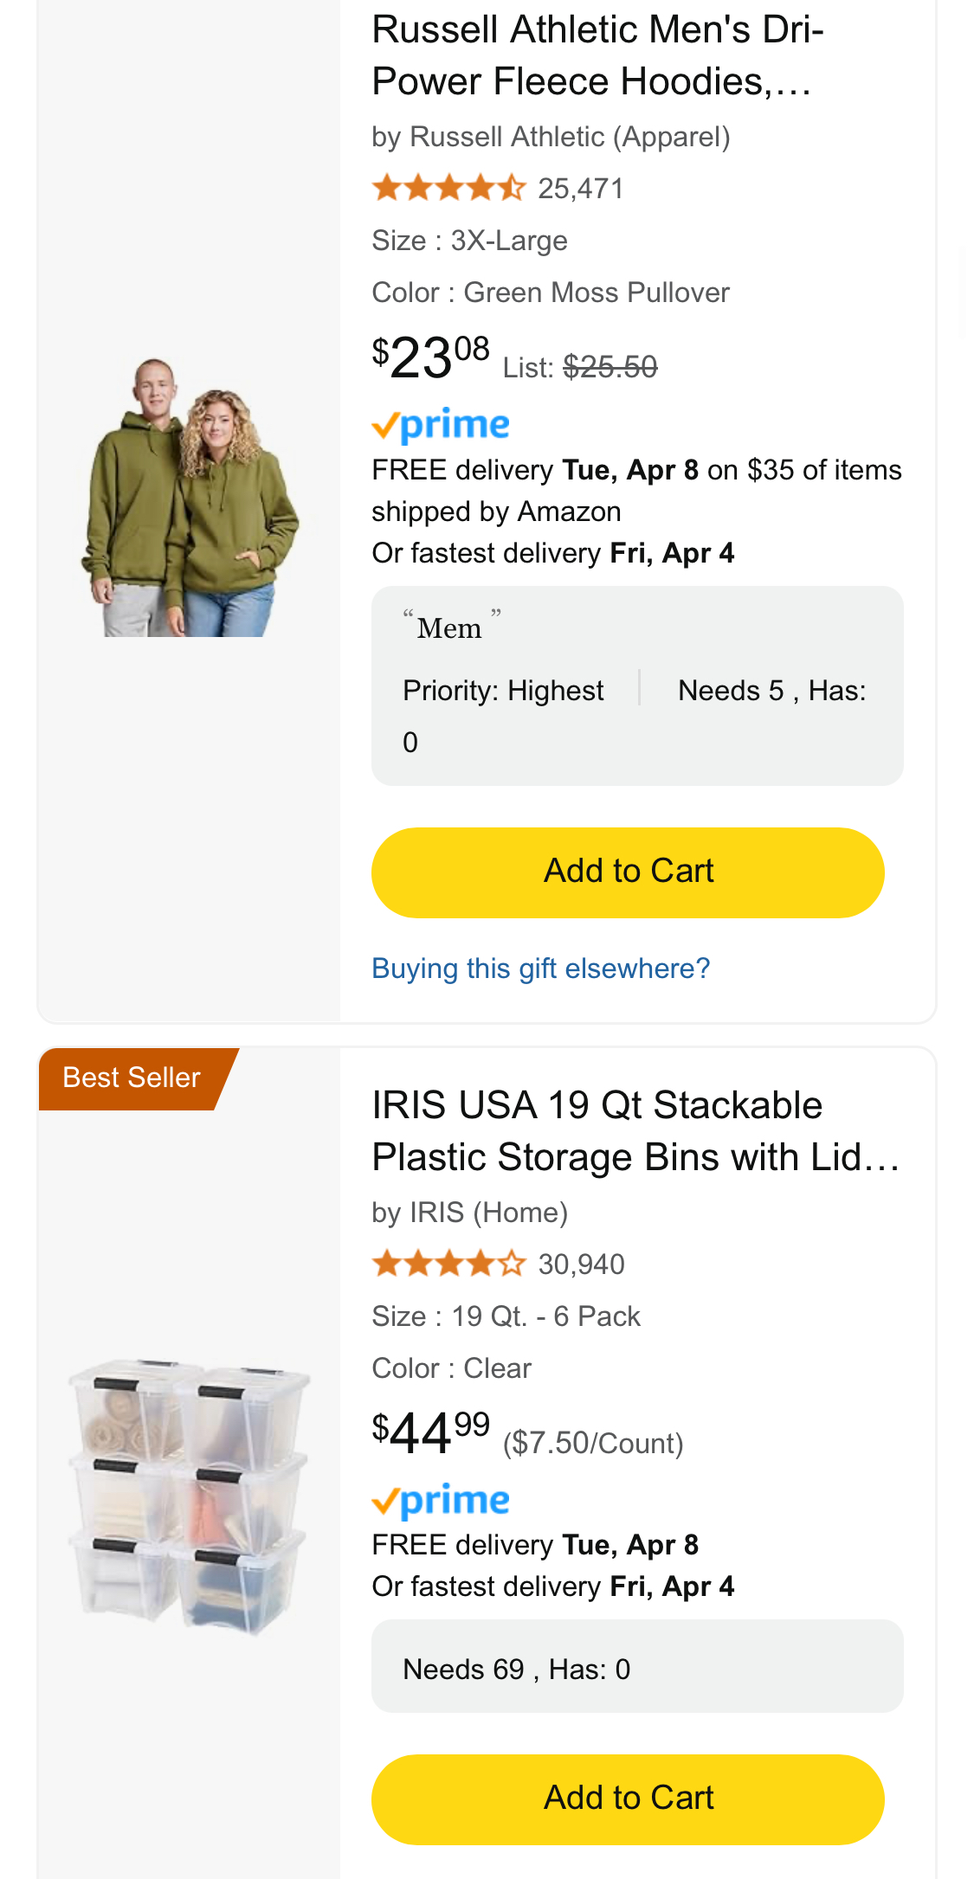The height and width of the screenshot is (1879, 974).
Task: Open IRIS USA 19 Qt Stackable Bins title
Action: coord(636,1131)
